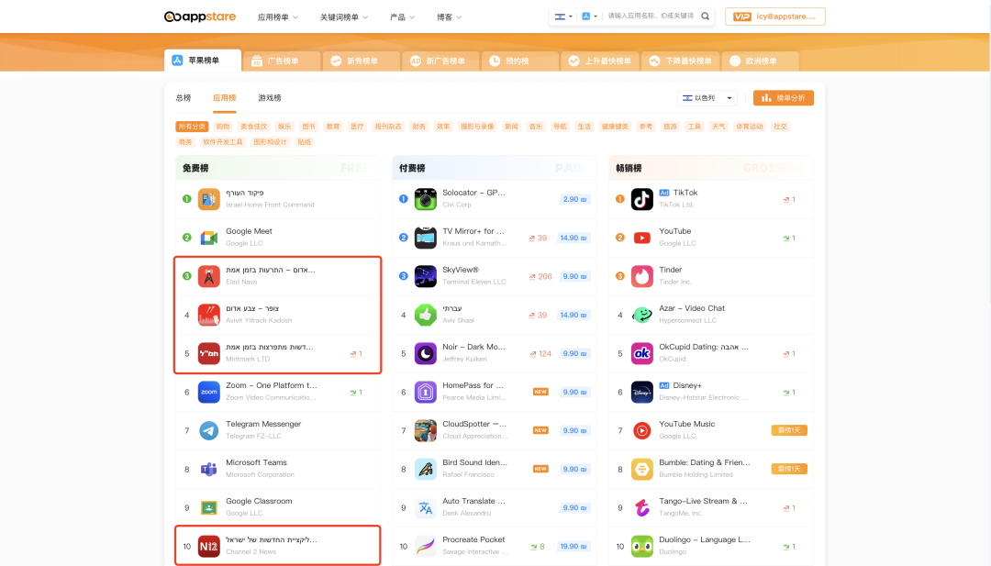The height and width of the screenshot is (566, 991).
Task: Open the VIP account icy@appstare link
Action: pos(774,16)
